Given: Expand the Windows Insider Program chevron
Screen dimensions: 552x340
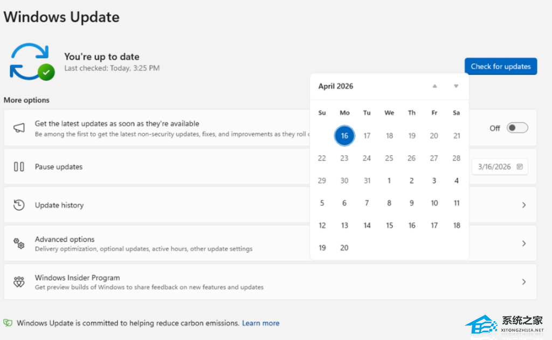Looking at the screenshot, I should [x=524, y=282].
